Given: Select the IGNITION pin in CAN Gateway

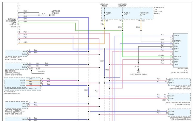Looking at the screenshot, I should click(178, 57).
